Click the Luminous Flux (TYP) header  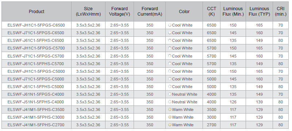(x=259, y=12)
